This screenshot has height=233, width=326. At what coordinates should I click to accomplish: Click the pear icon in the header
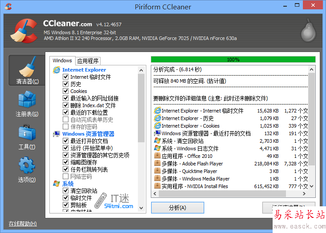pos(309,30)
